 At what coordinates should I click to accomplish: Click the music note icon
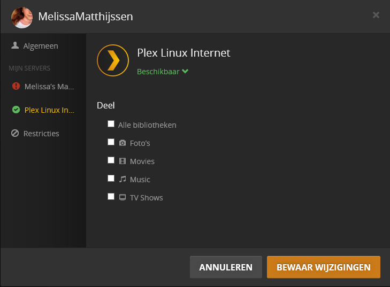click(123, 180)
